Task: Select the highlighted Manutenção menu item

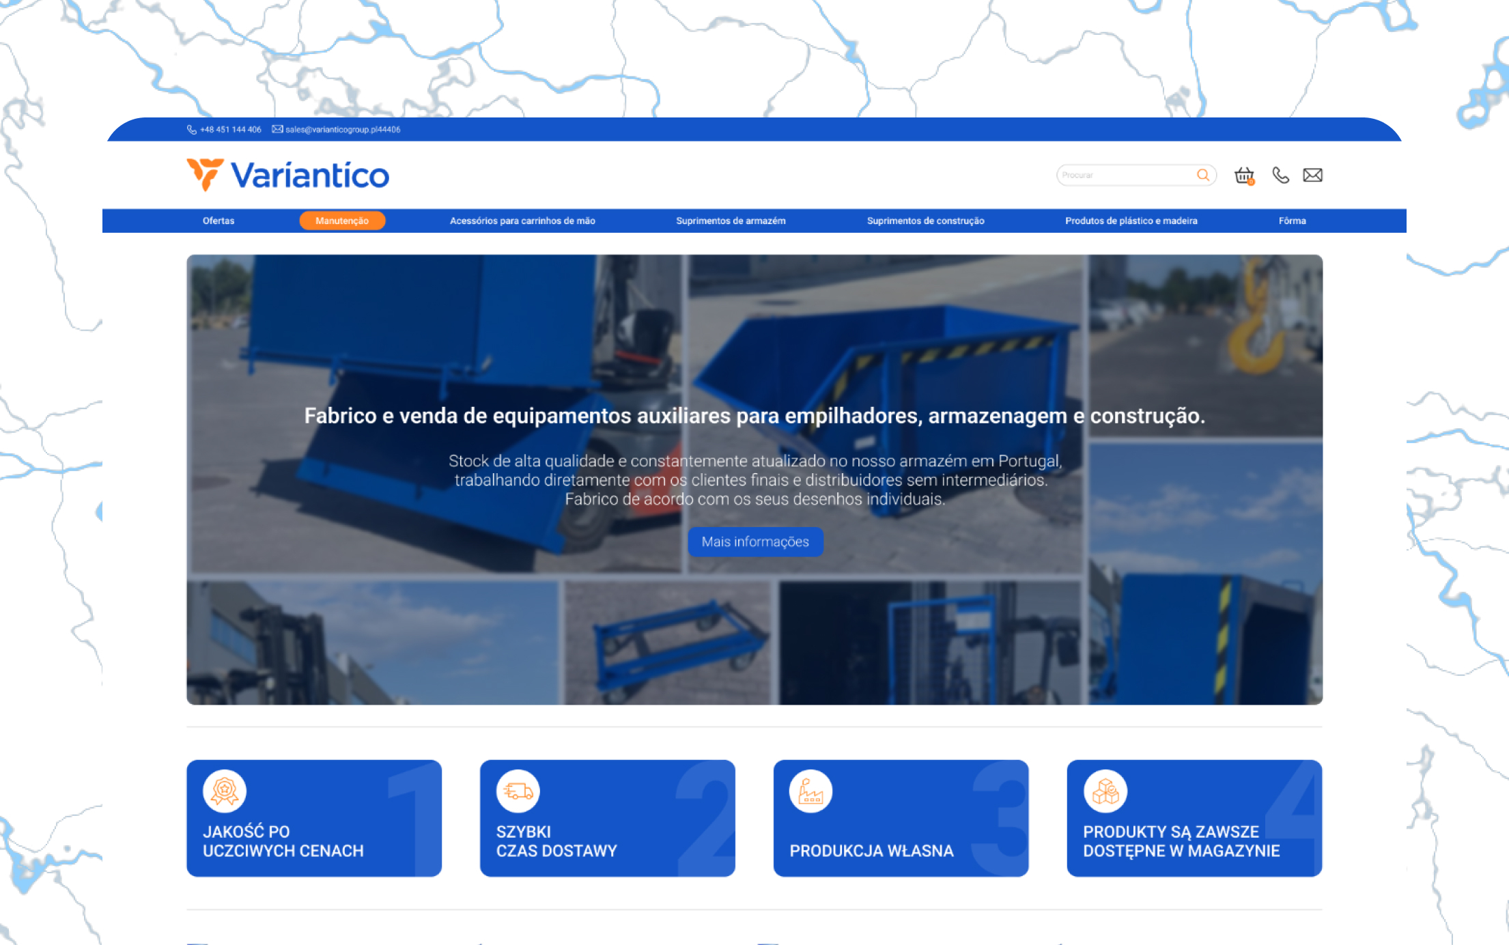Action: point(342,221)
